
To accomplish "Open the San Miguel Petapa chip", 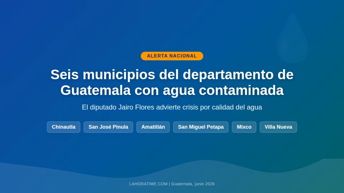I will click(x=201, y=127).
